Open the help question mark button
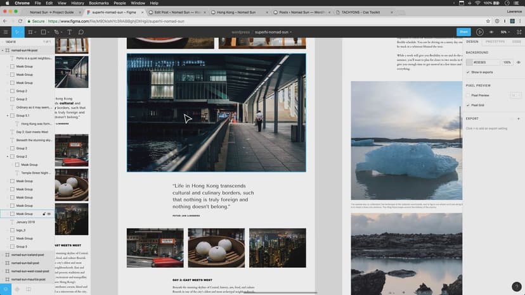Screen dimensions: 525x295 [515, 286]
